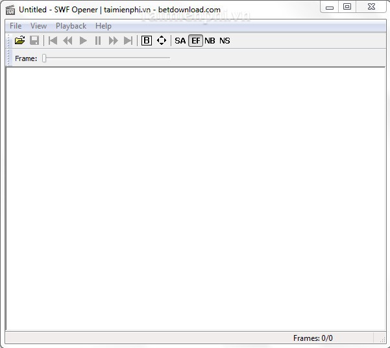Click the Save floppy disk icon

[34, 40]
